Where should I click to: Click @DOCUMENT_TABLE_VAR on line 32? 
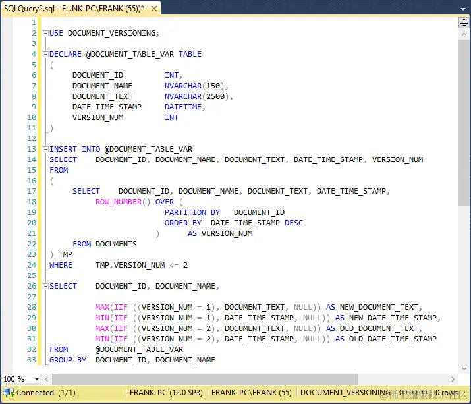click(139, 349)
